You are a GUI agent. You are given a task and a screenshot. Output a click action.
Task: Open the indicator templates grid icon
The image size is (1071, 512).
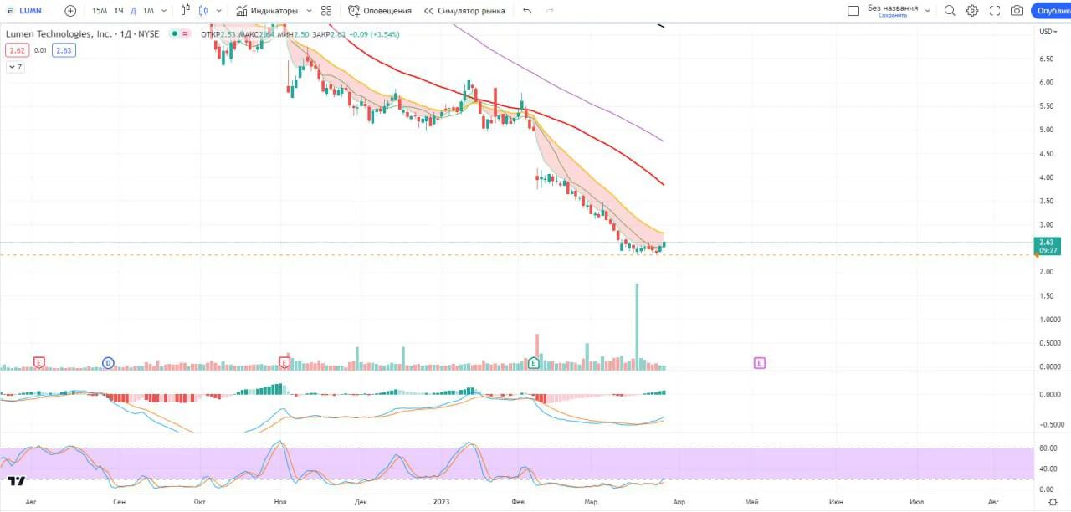(326, 11)
